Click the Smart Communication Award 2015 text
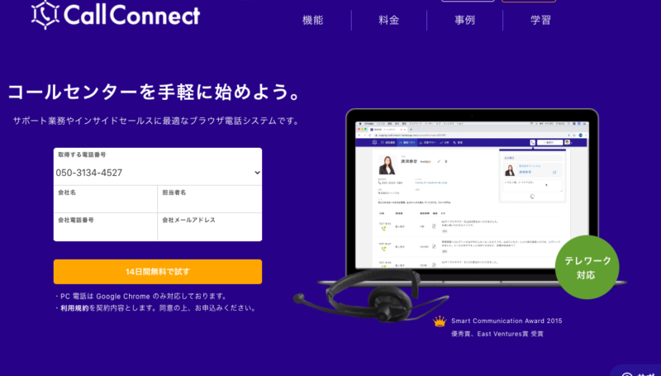This screenshot has height=376, width=661. click(506, 321)
